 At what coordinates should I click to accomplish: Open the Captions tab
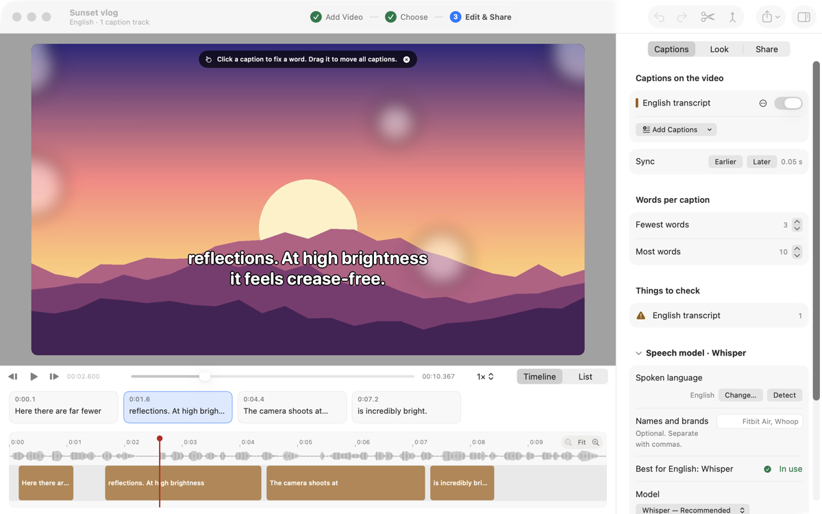[671, 49]
